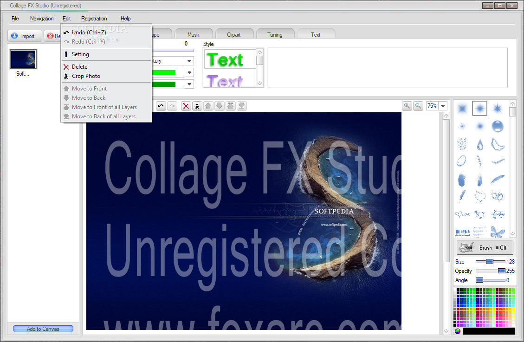This screenshot has width=524, height=342.
Task: Select the Soft... photo thumbnail
Action: (x=23, y=59)
